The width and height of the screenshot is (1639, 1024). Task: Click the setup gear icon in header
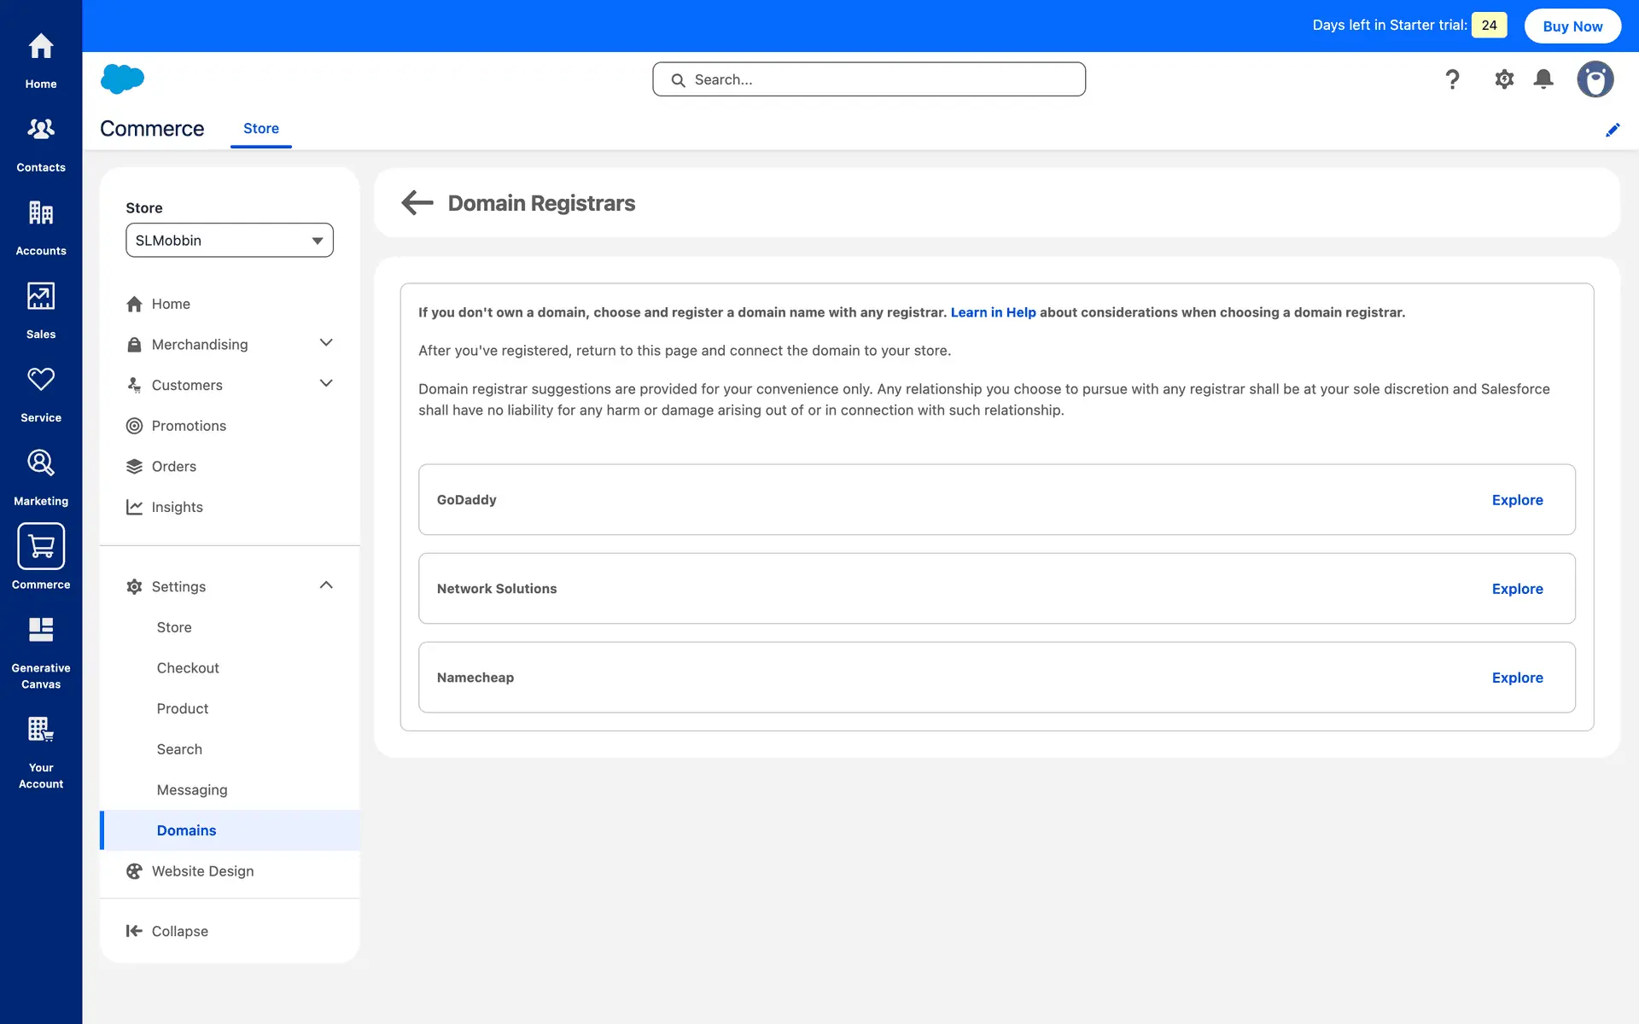pyautogui.click(x=1503, y=79)
